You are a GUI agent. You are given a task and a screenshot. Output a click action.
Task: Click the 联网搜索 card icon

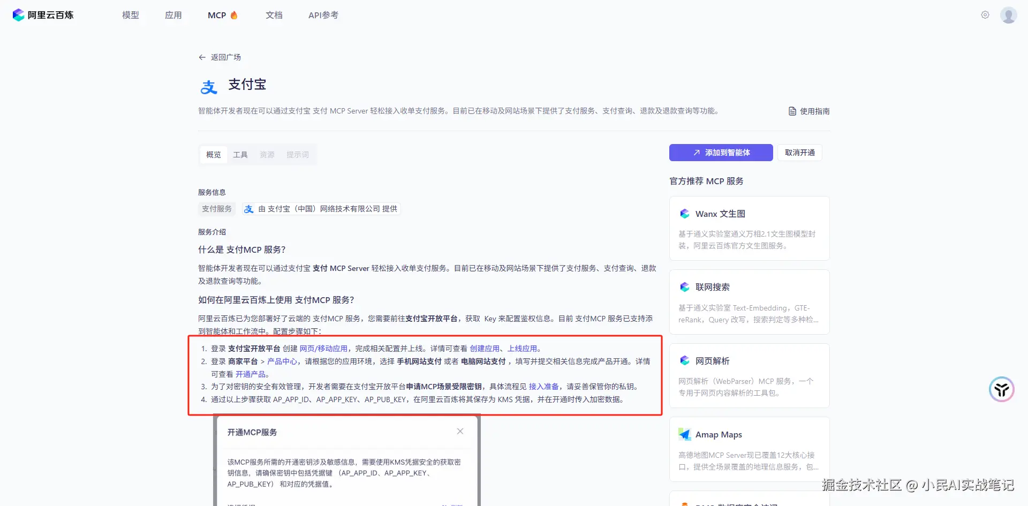(x=685, y=287)
